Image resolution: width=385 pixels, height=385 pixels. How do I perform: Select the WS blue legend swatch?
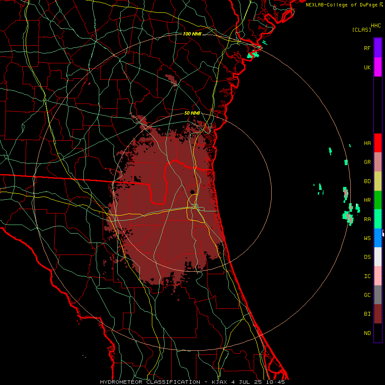[x=378, y=238]
